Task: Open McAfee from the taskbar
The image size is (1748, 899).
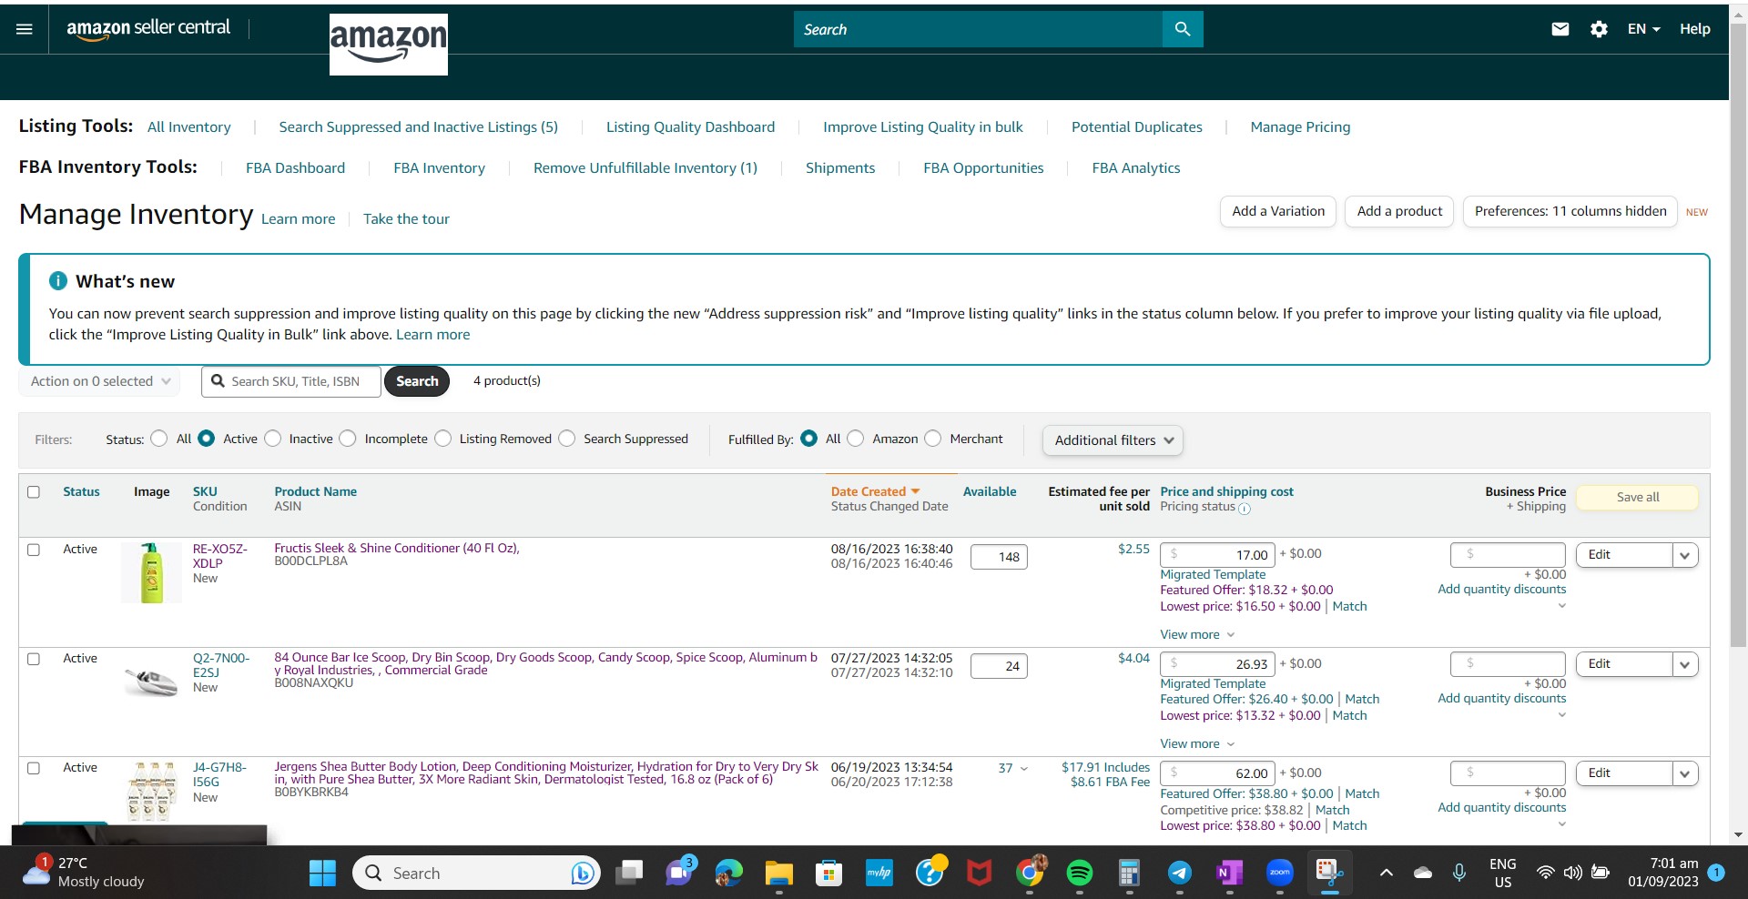Action: 980,874
